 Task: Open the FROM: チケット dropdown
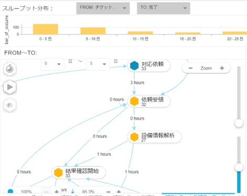(103, 8)
